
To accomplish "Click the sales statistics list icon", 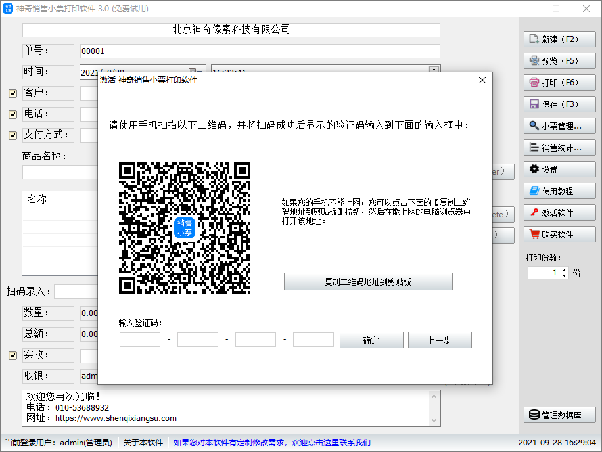I will [534, 147].
